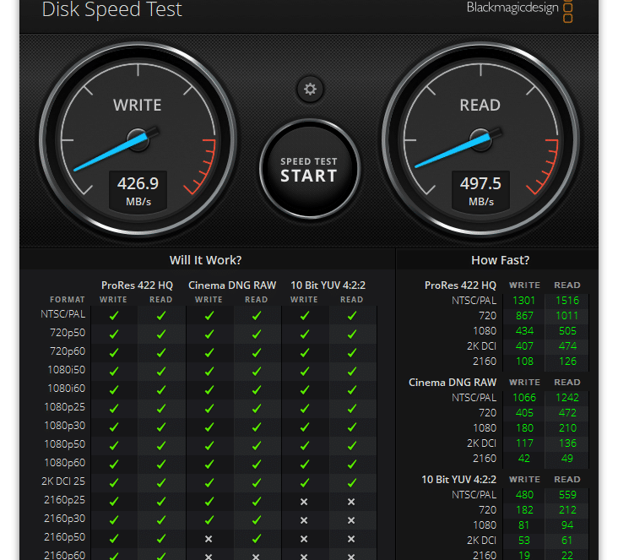The image size is (618, 560).
Task: Click Cinema DNG RAW NTSC/PAL write value 1066
Action: pyautogui.click(x=524, y=398)
